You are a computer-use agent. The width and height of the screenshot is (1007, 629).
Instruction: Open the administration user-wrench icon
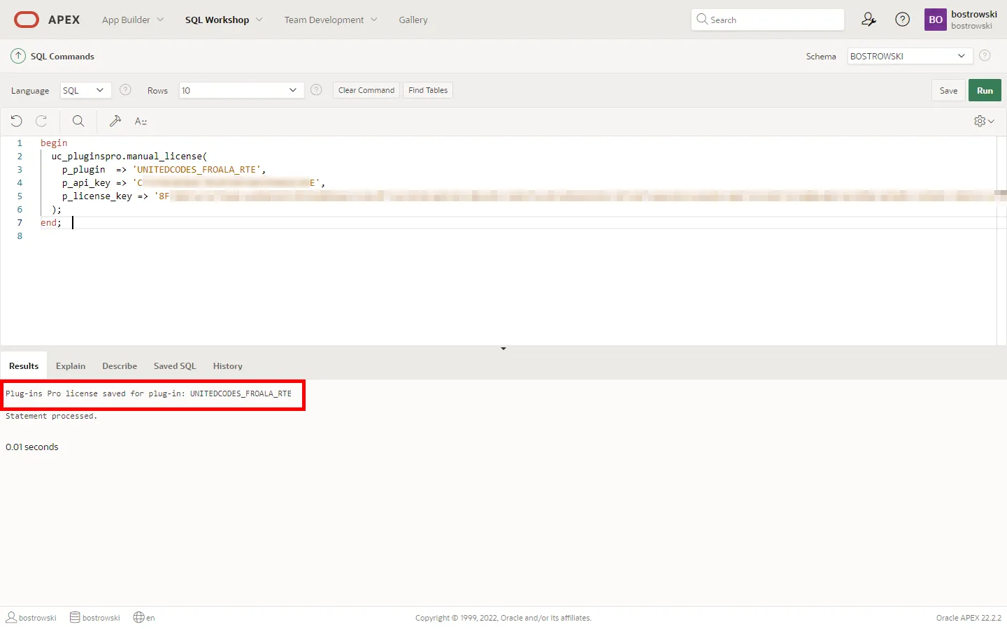pos(869,20)
